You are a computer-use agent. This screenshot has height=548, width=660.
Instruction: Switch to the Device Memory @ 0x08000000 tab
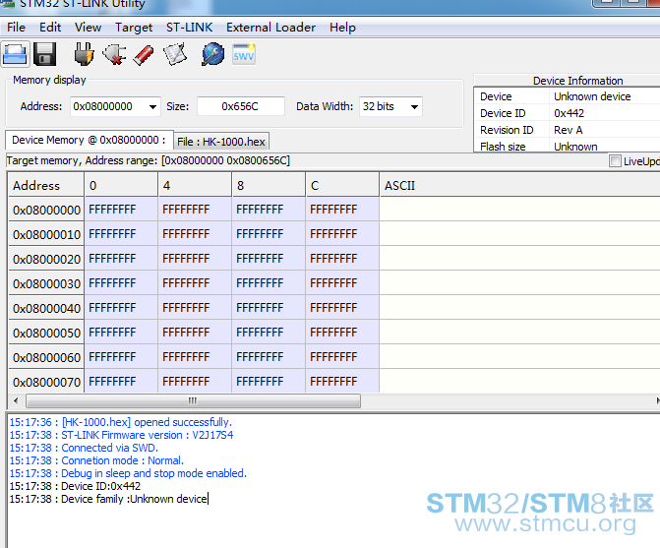pos(89,140)
